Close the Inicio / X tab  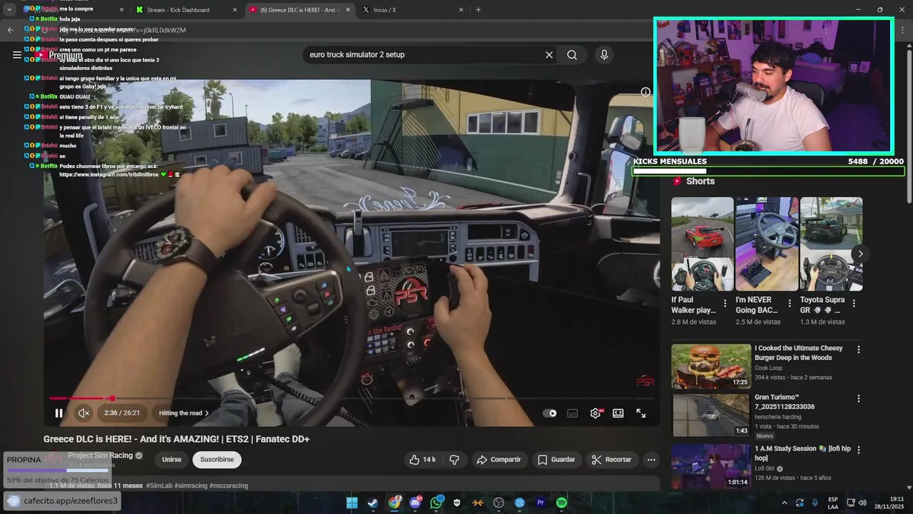click(x=461, y=10)
